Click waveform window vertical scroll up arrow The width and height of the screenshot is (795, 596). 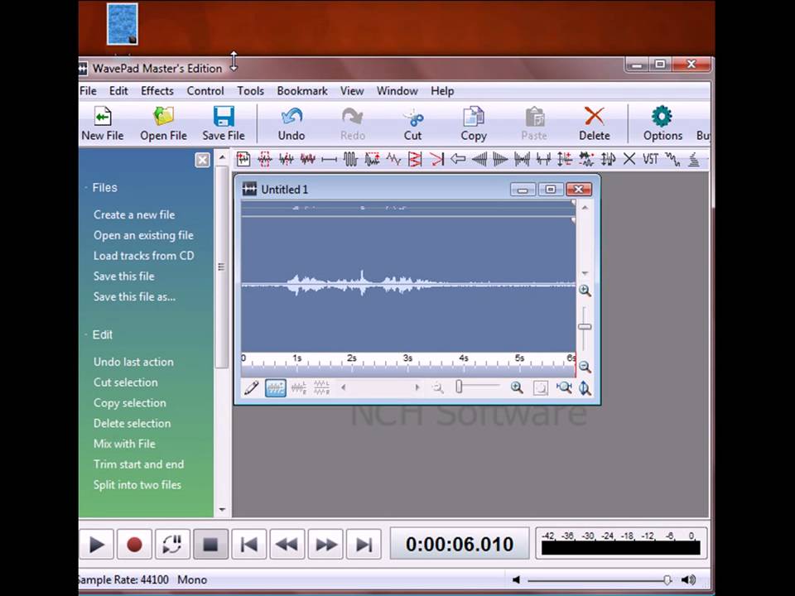(585, 208)
